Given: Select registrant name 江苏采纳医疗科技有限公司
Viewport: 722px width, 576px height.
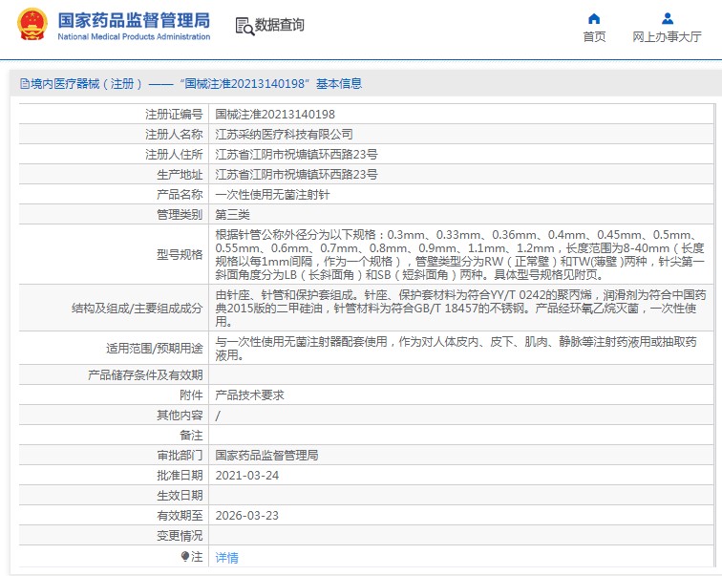Looking at the screenshot, I should tap(284, 135).
